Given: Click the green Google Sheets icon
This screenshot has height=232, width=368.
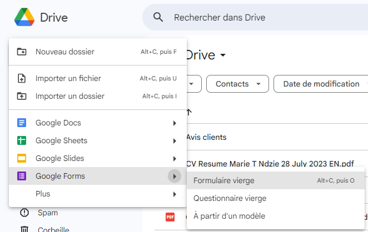Looking at the screenshot, I should [22, 140].
